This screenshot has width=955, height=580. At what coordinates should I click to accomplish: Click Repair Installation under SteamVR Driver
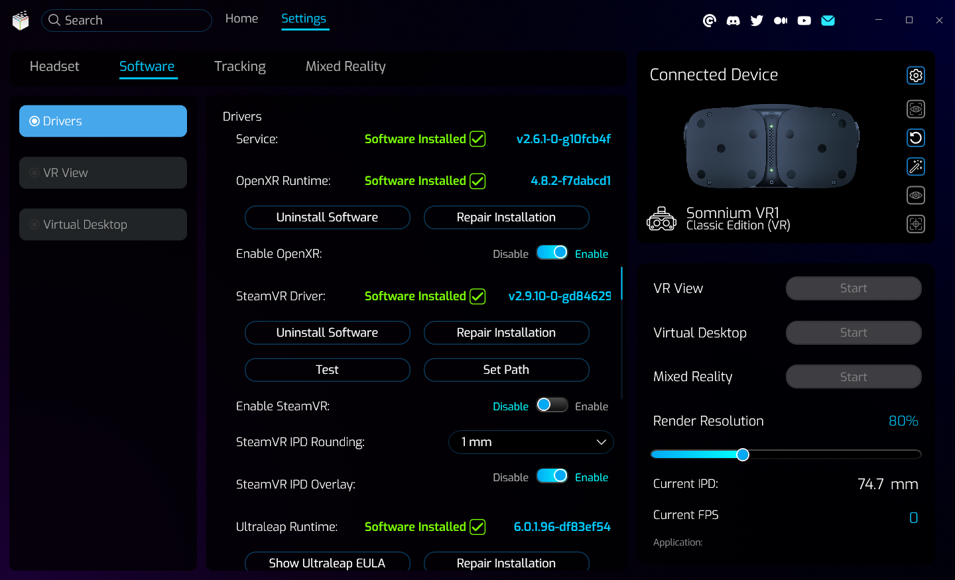[x=507, y=333]
